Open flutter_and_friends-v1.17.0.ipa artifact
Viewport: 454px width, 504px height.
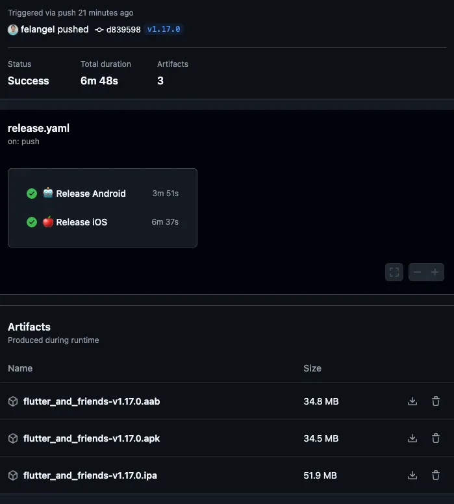tap(90, 475)
